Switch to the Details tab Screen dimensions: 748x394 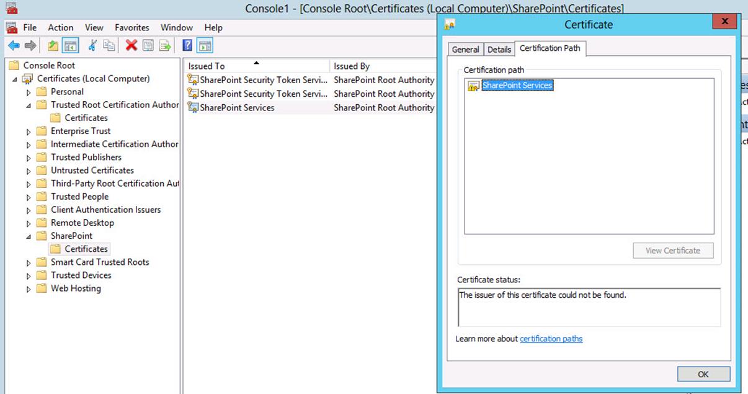tap(499, 50)
